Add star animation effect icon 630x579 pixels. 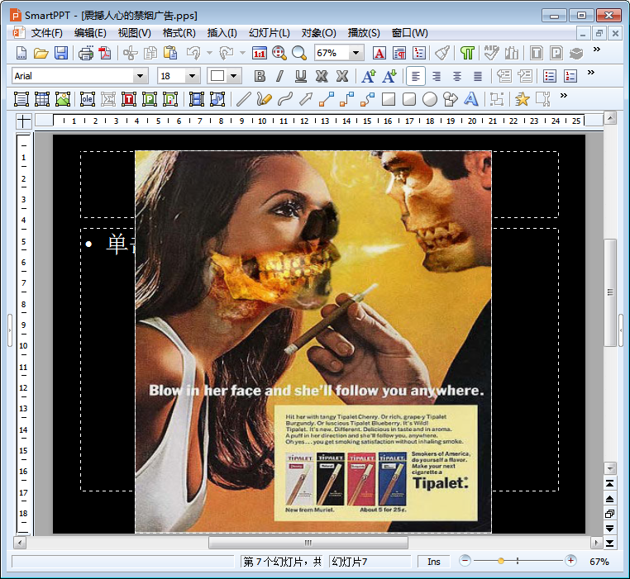click(522, 99)
